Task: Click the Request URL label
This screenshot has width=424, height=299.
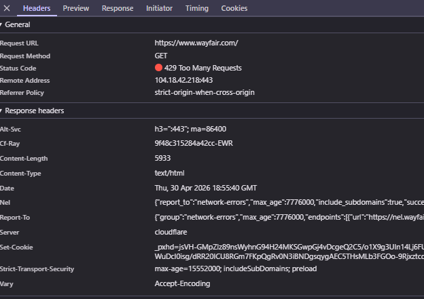Action: click(x=19, y=43)
